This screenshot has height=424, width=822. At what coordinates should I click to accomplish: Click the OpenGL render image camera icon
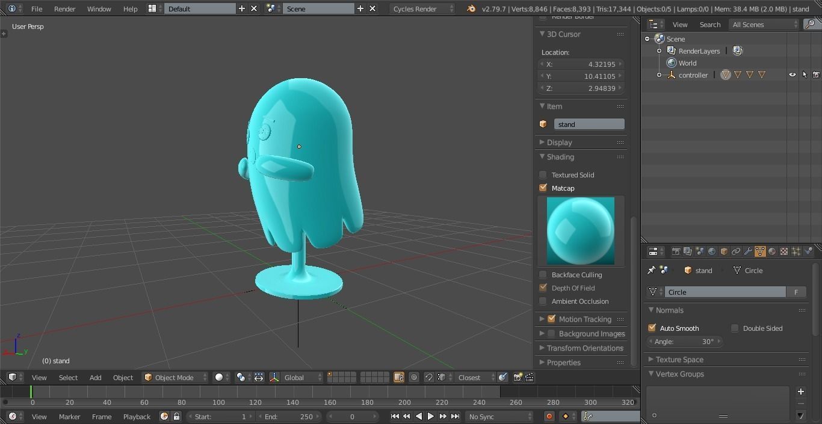518,377
